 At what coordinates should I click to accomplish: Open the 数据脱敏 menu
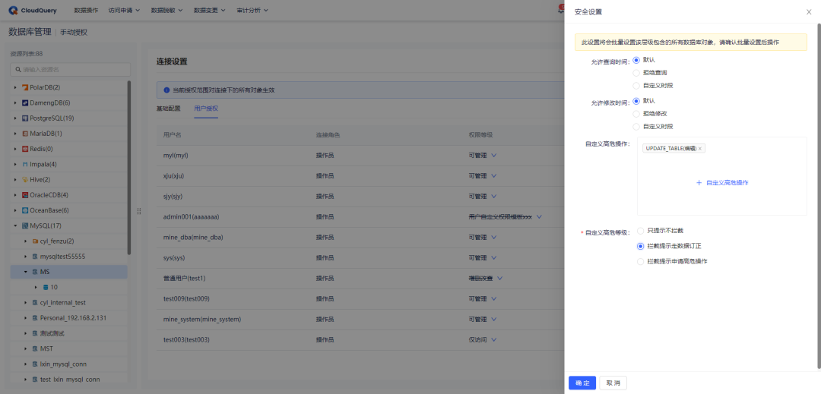pos(167,11)
